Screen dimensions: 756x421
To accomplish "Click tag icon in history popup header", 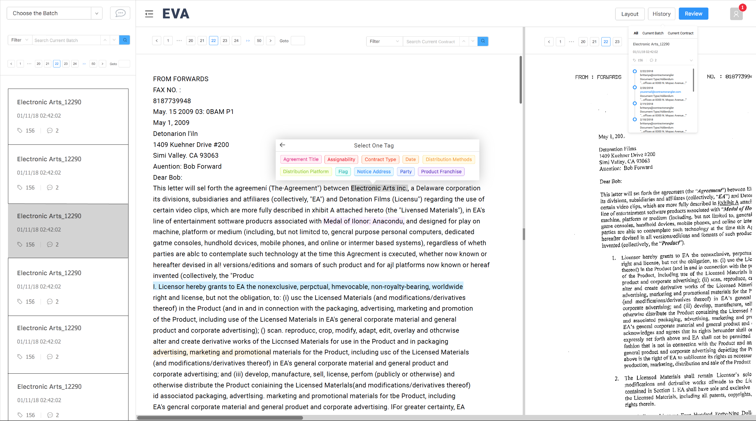I will point(634,60).
